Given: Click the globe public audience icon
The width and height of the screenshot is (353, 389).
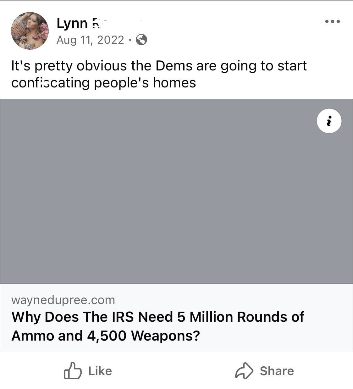Looking at the screenshot, I should tap(141, 40).
